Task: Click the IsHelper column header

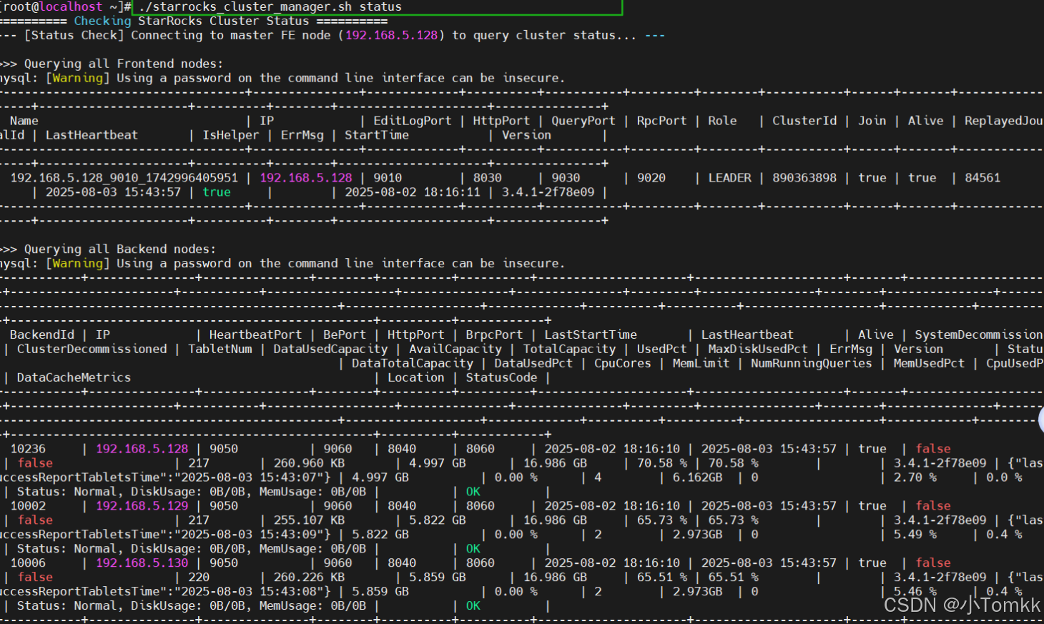Action: tap(230, 135)
